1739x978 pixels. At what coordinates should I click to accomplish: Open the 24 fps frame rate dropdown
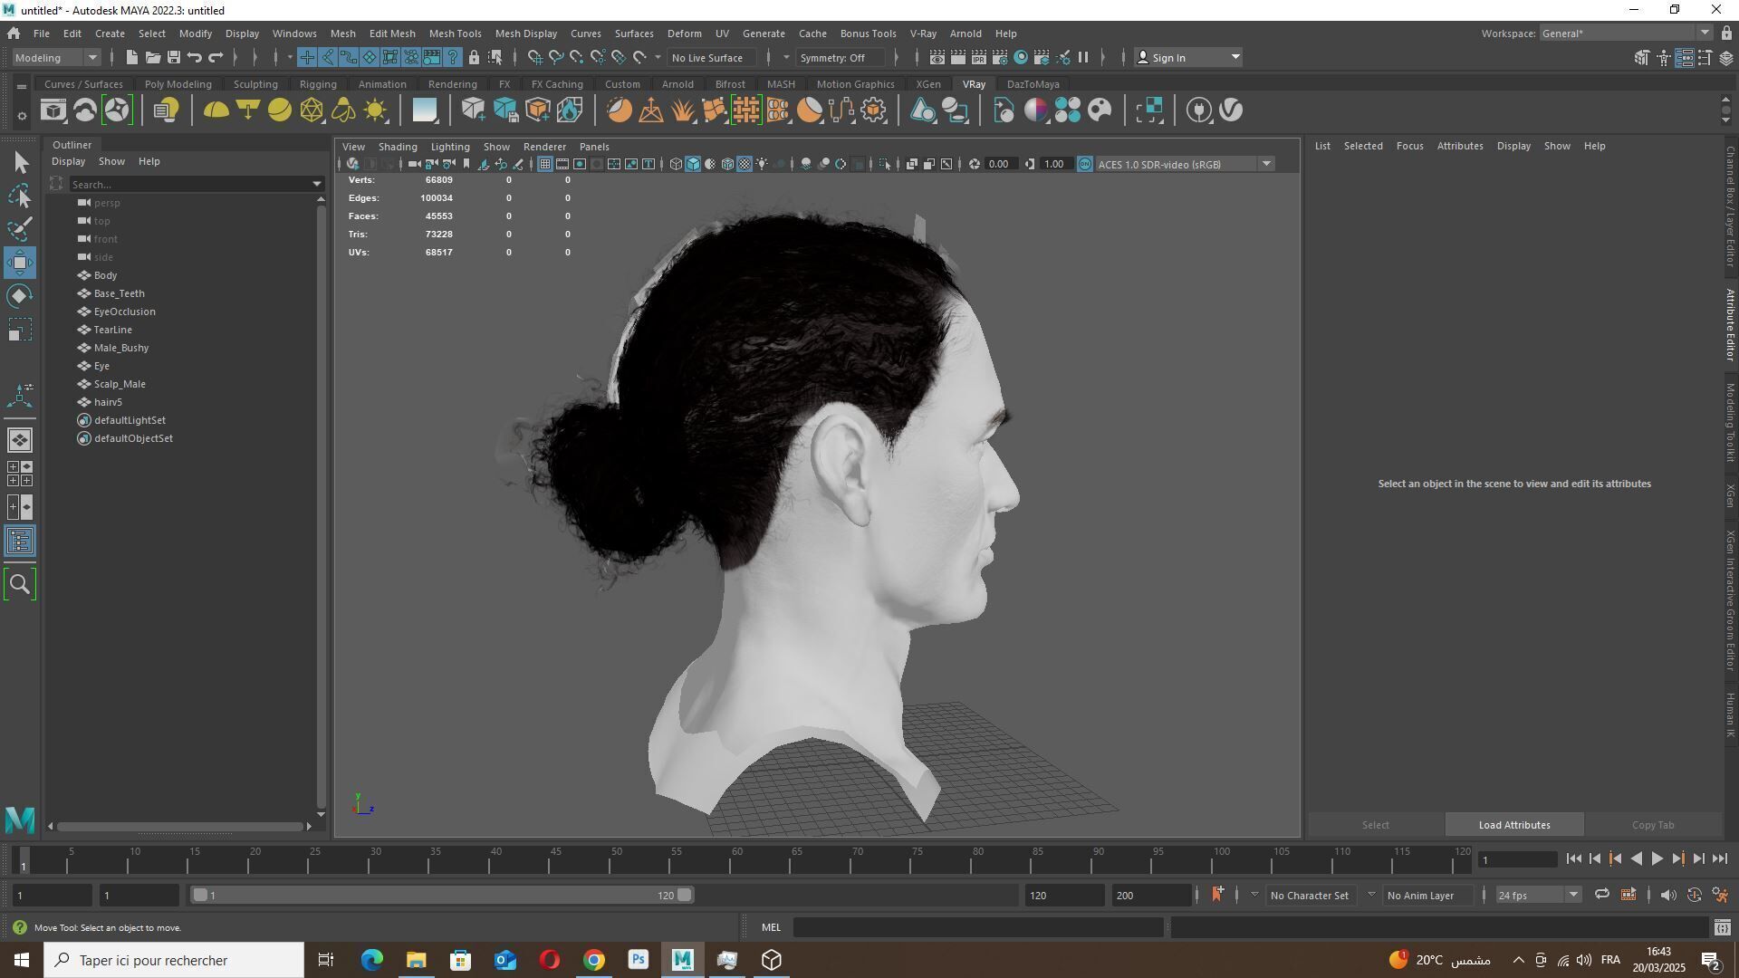tap(1538, 896)
